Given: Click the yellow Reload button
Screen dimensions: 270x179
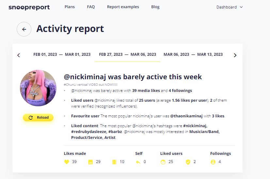Looking at the screenshot, I should (x=38, y=117).
